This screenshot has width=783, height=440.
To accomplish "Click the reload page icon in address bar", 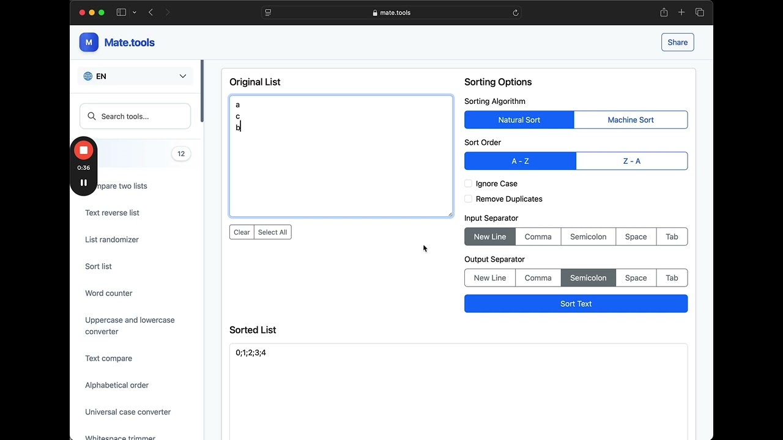I will click(x=516, y=12).
